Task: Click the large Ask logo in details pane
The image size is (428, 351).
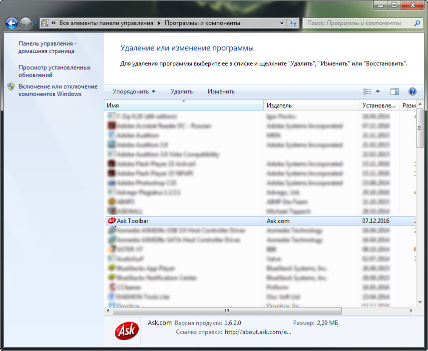Action: (127, 330)
